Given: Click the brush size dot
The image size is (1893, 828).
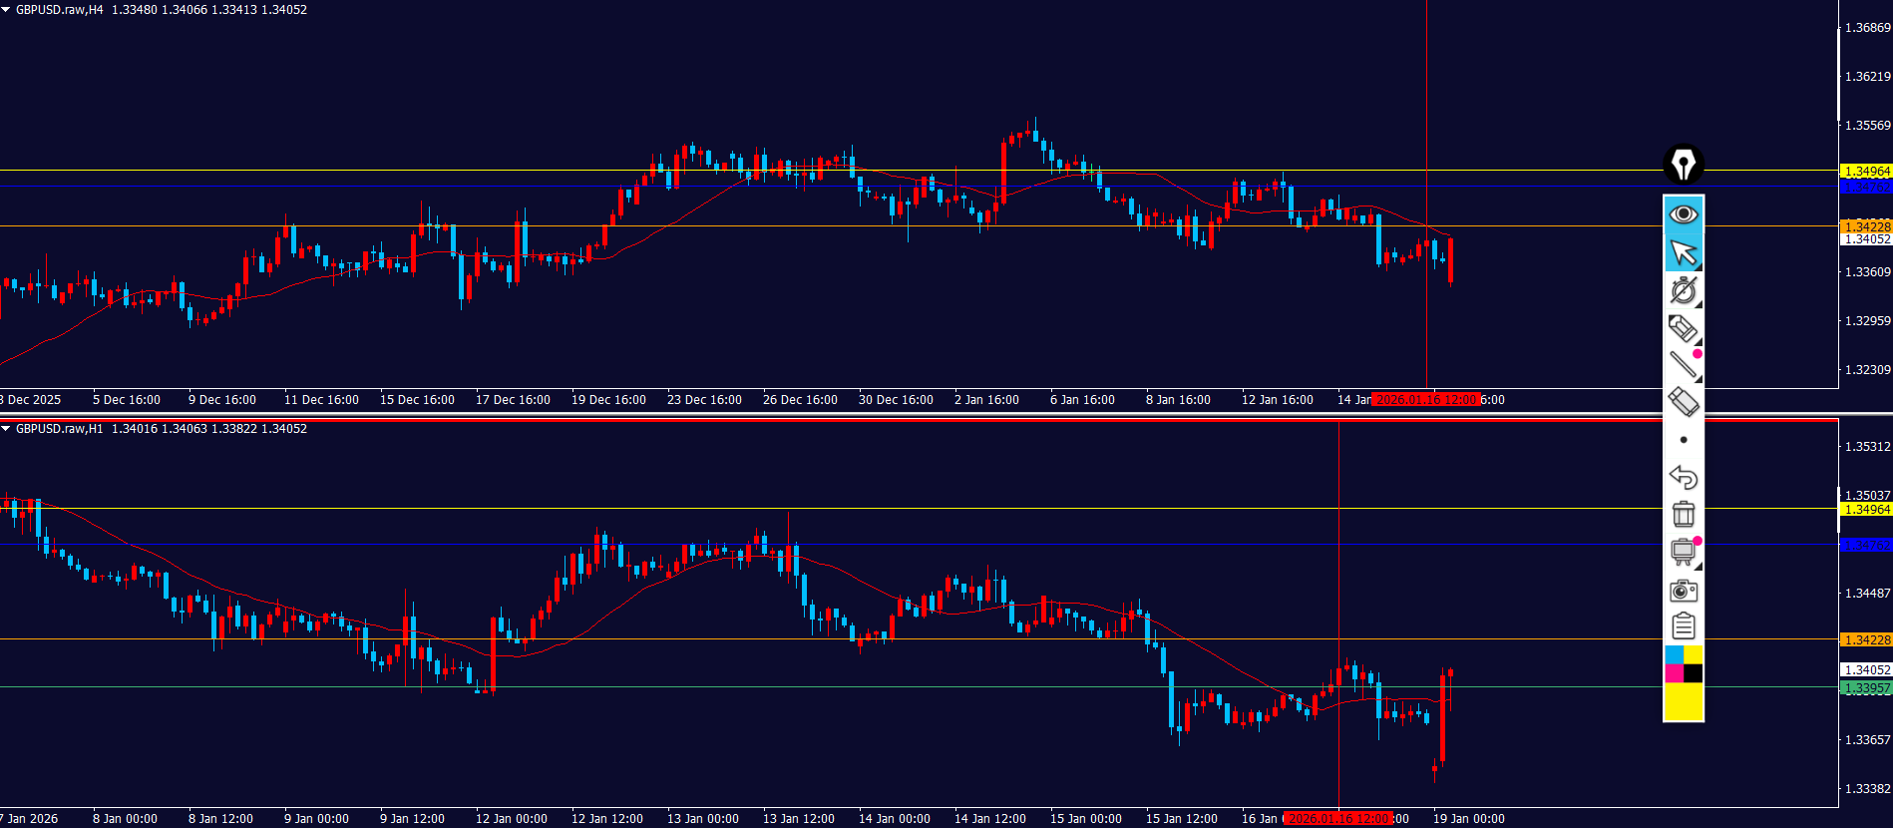Looking at the screenshot, I should coord(1684,440).
